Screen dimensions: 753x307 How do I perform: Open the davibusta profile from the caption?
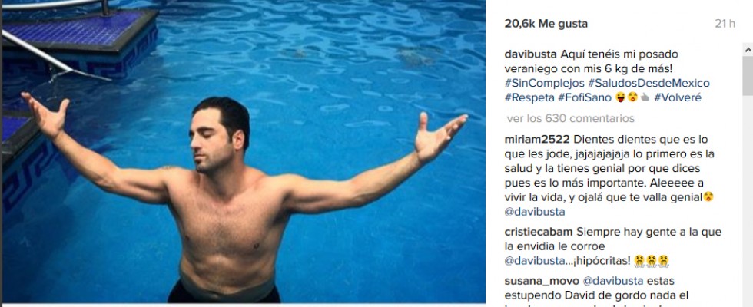click(531, 54)
